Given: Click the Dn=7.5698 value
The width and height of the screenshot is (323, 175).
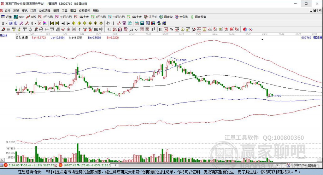Looking at the screenshot, I should point(95,38).
